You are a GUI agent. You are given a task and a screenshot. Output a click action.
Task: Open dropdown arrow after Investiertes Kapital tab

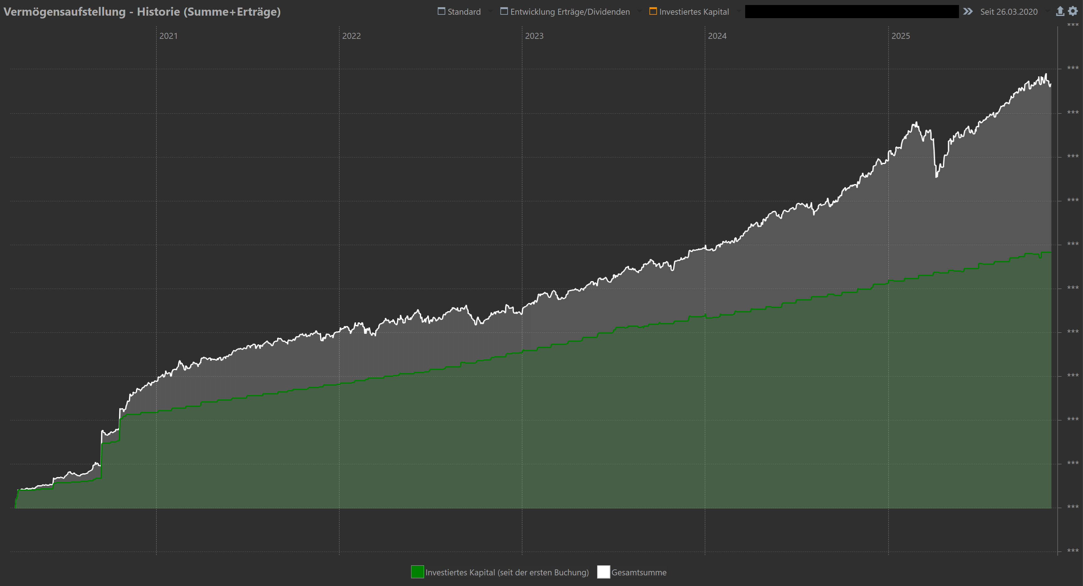click(739, 11)
